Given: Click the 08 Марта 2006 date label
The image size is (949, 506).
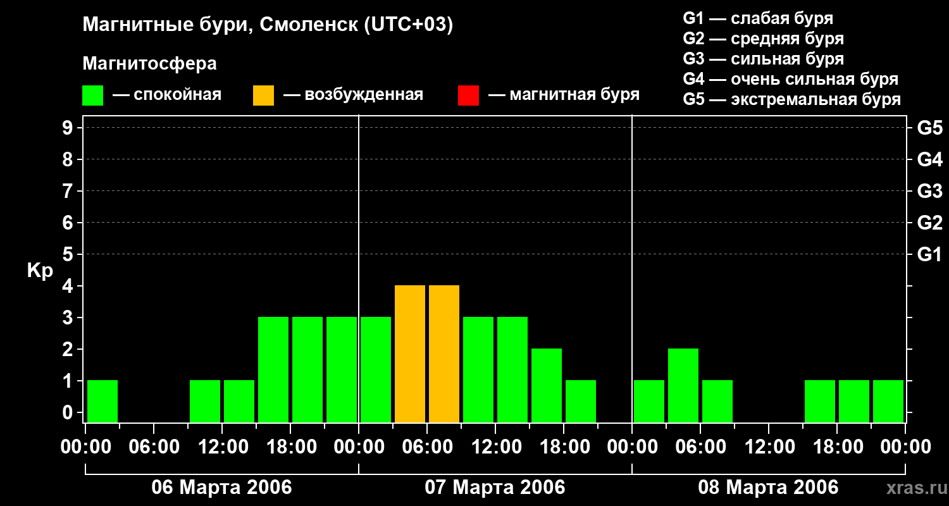Looking at the screenshot, I should tap(768, 488).
